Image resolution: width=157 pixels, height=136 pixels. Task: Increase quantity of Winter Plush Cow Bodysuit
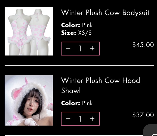tap(92, 48)
